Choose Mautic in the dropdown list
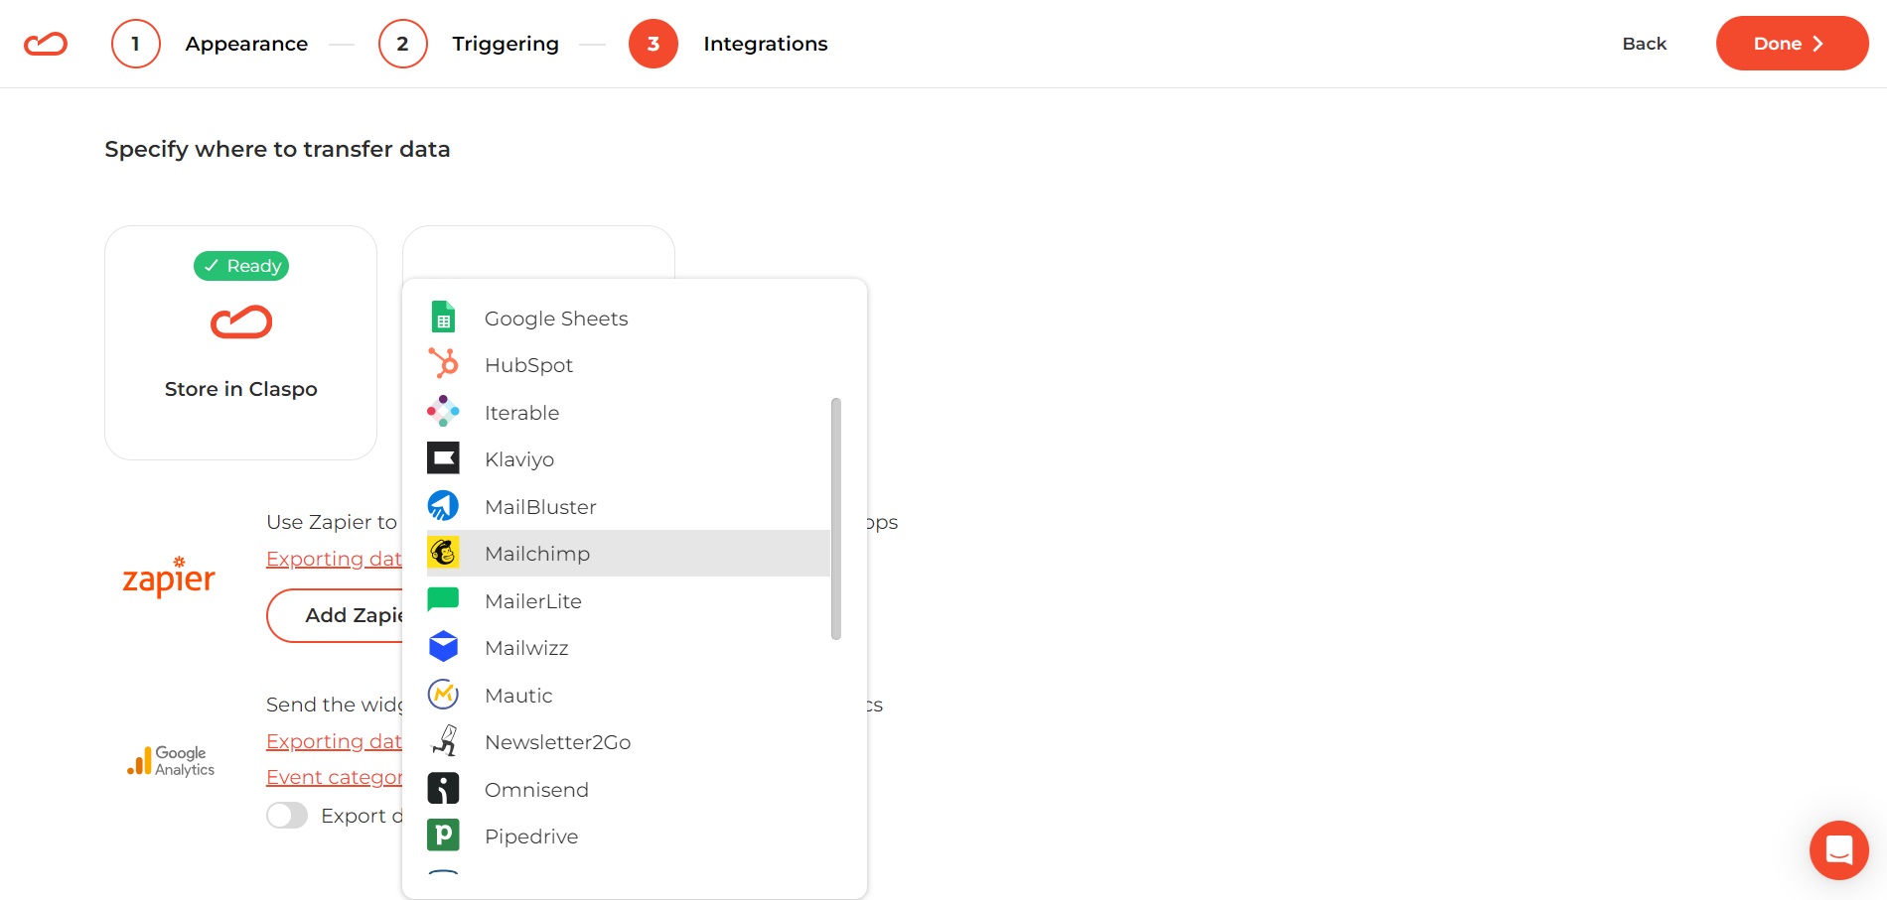 pos(518,695)
